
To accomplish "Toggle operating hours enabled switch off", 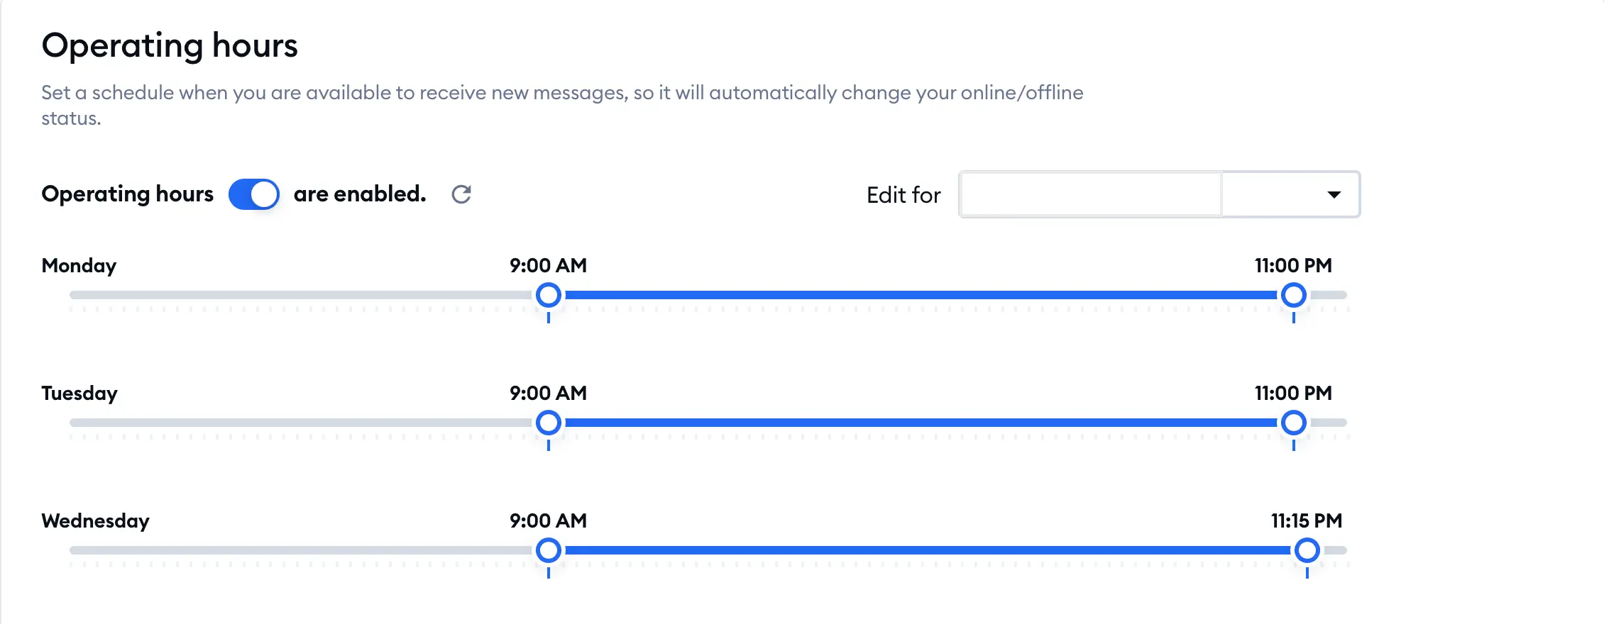I will (253, 194).
